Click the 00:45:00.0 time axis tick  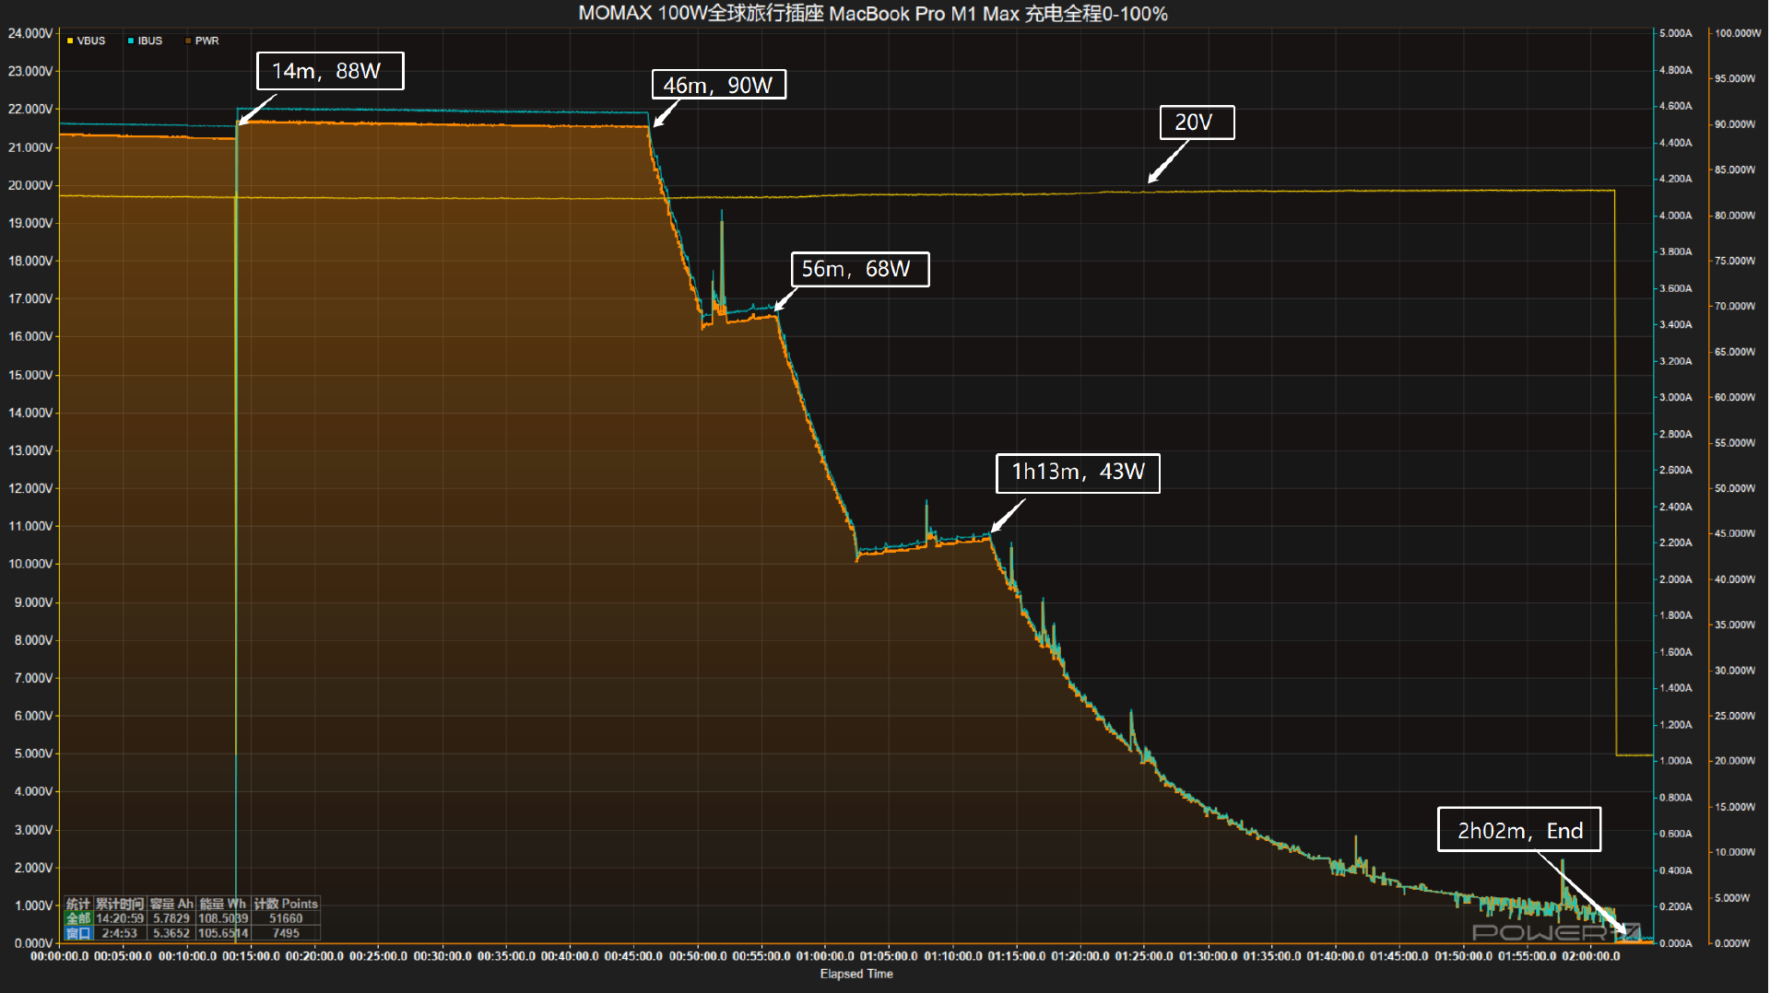633,956
